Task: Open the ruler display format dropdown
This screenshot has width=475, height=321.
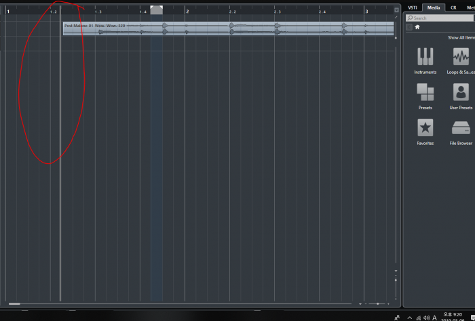Action: point(396,10)
